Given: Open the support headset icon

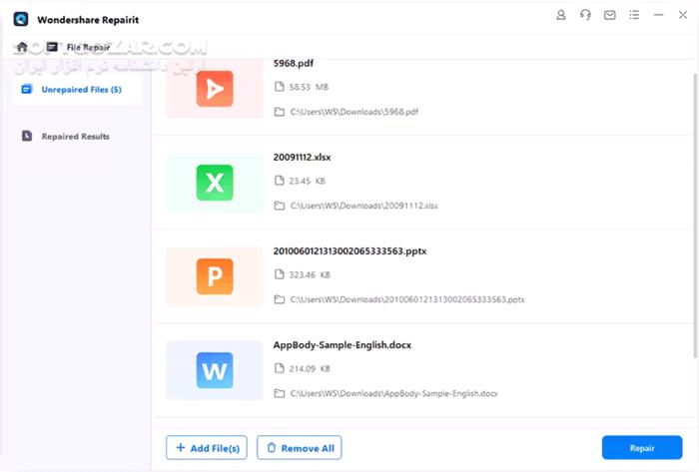Looking at the screenshot, I should 585,15.
